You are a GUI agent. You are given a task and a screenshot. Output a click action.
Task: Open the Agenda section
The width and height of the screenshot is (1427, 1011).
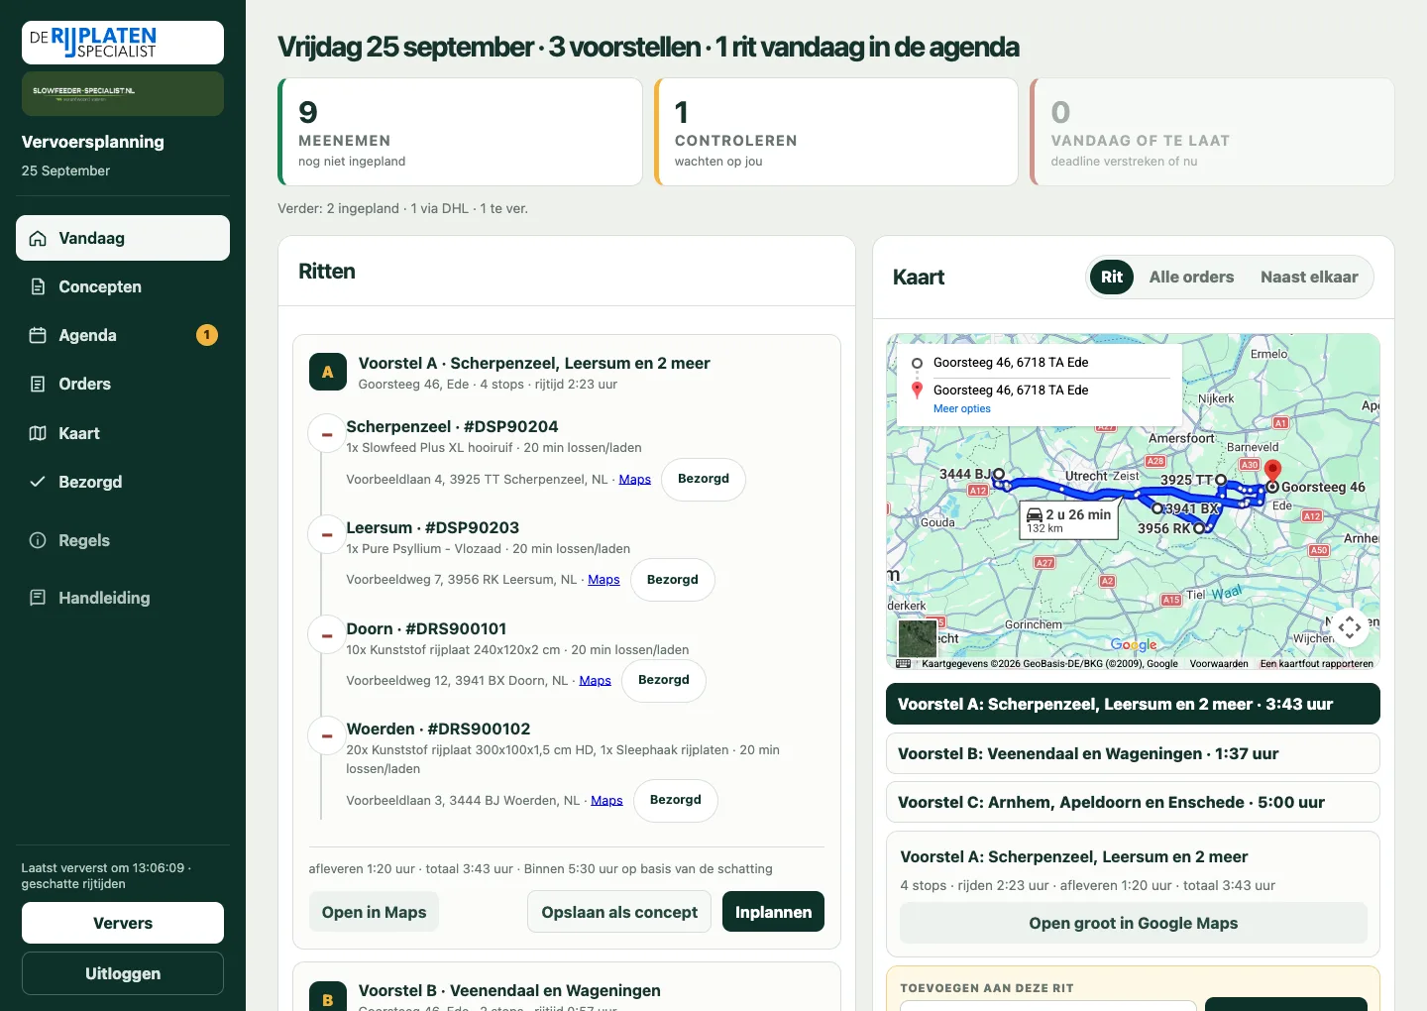[123, 335]
